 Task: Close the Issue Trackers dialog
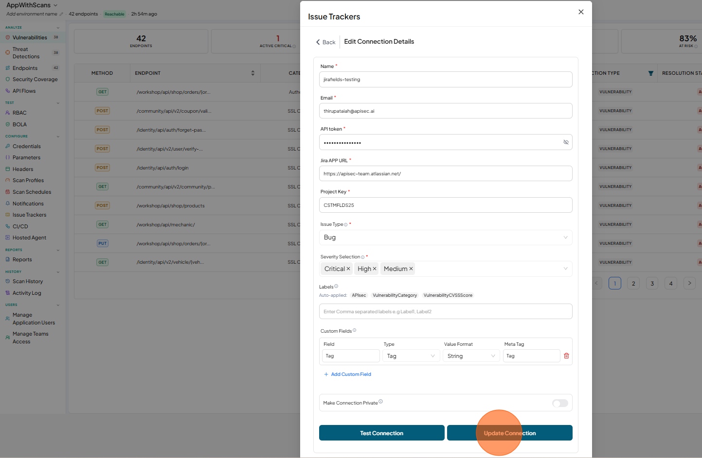581,12
